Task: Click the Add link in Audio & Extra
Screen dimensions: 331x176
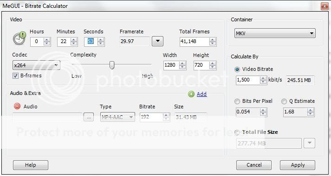Action: click(202, 94)
